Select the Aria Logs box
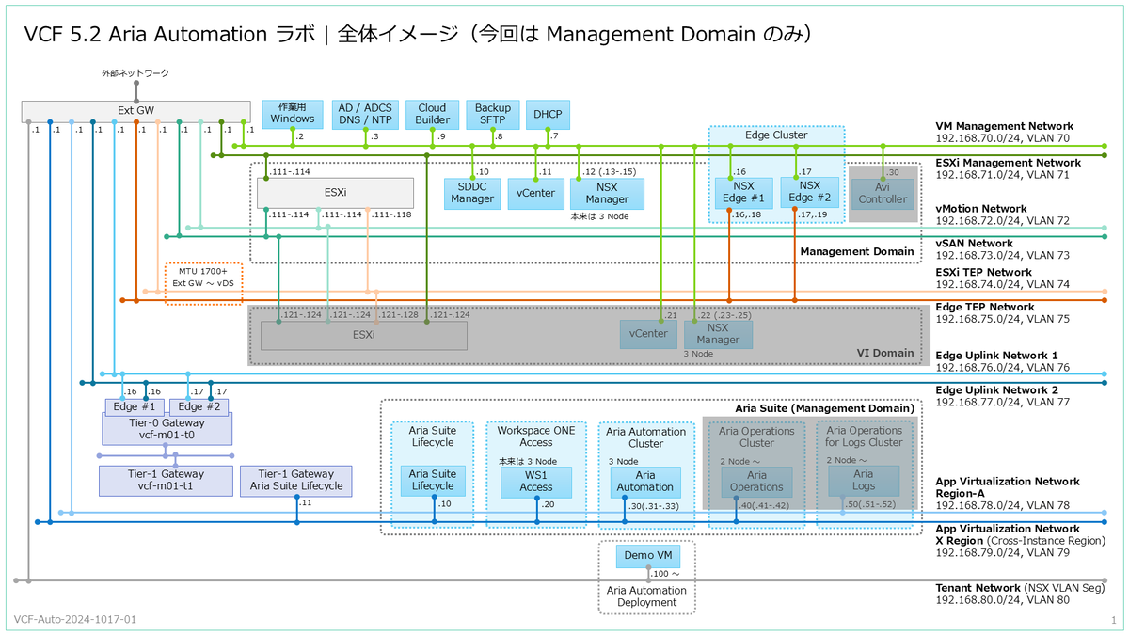1129x635 pixels. [864, 480]
